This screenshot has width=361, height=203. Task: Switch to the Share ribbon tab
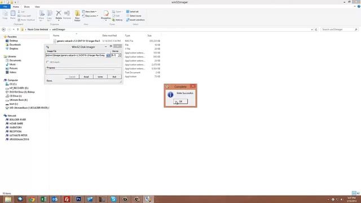[27, 7]
